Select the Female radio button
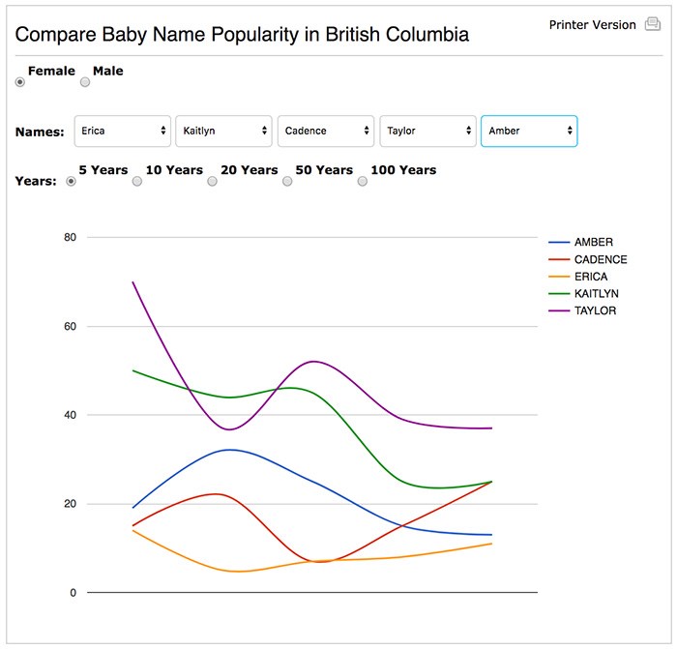The height and width of the screenshot is (649, 677). tap(20, 82)
